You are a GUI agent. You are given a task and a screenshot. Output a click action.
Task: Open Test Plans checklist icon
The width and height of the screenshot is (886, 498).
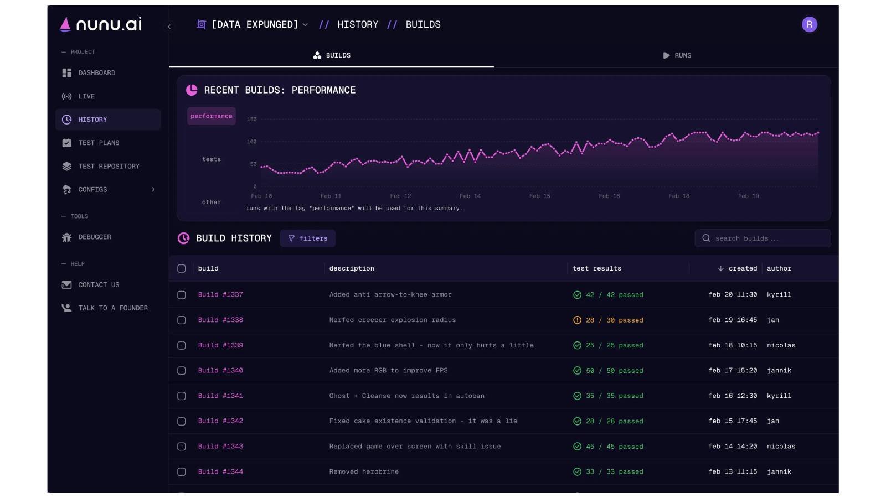coord(66,143)
